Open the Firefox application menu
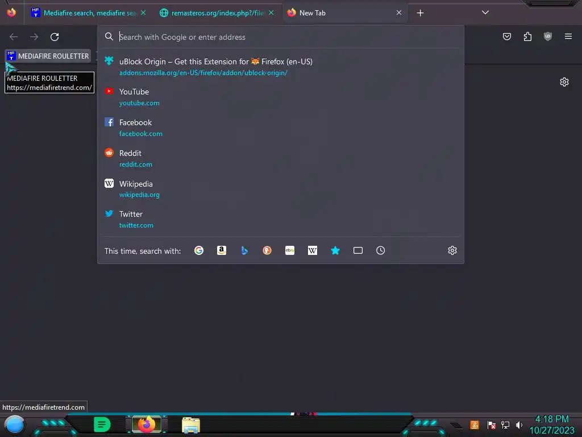Viewport: 582px width, 437px height. 568,36
